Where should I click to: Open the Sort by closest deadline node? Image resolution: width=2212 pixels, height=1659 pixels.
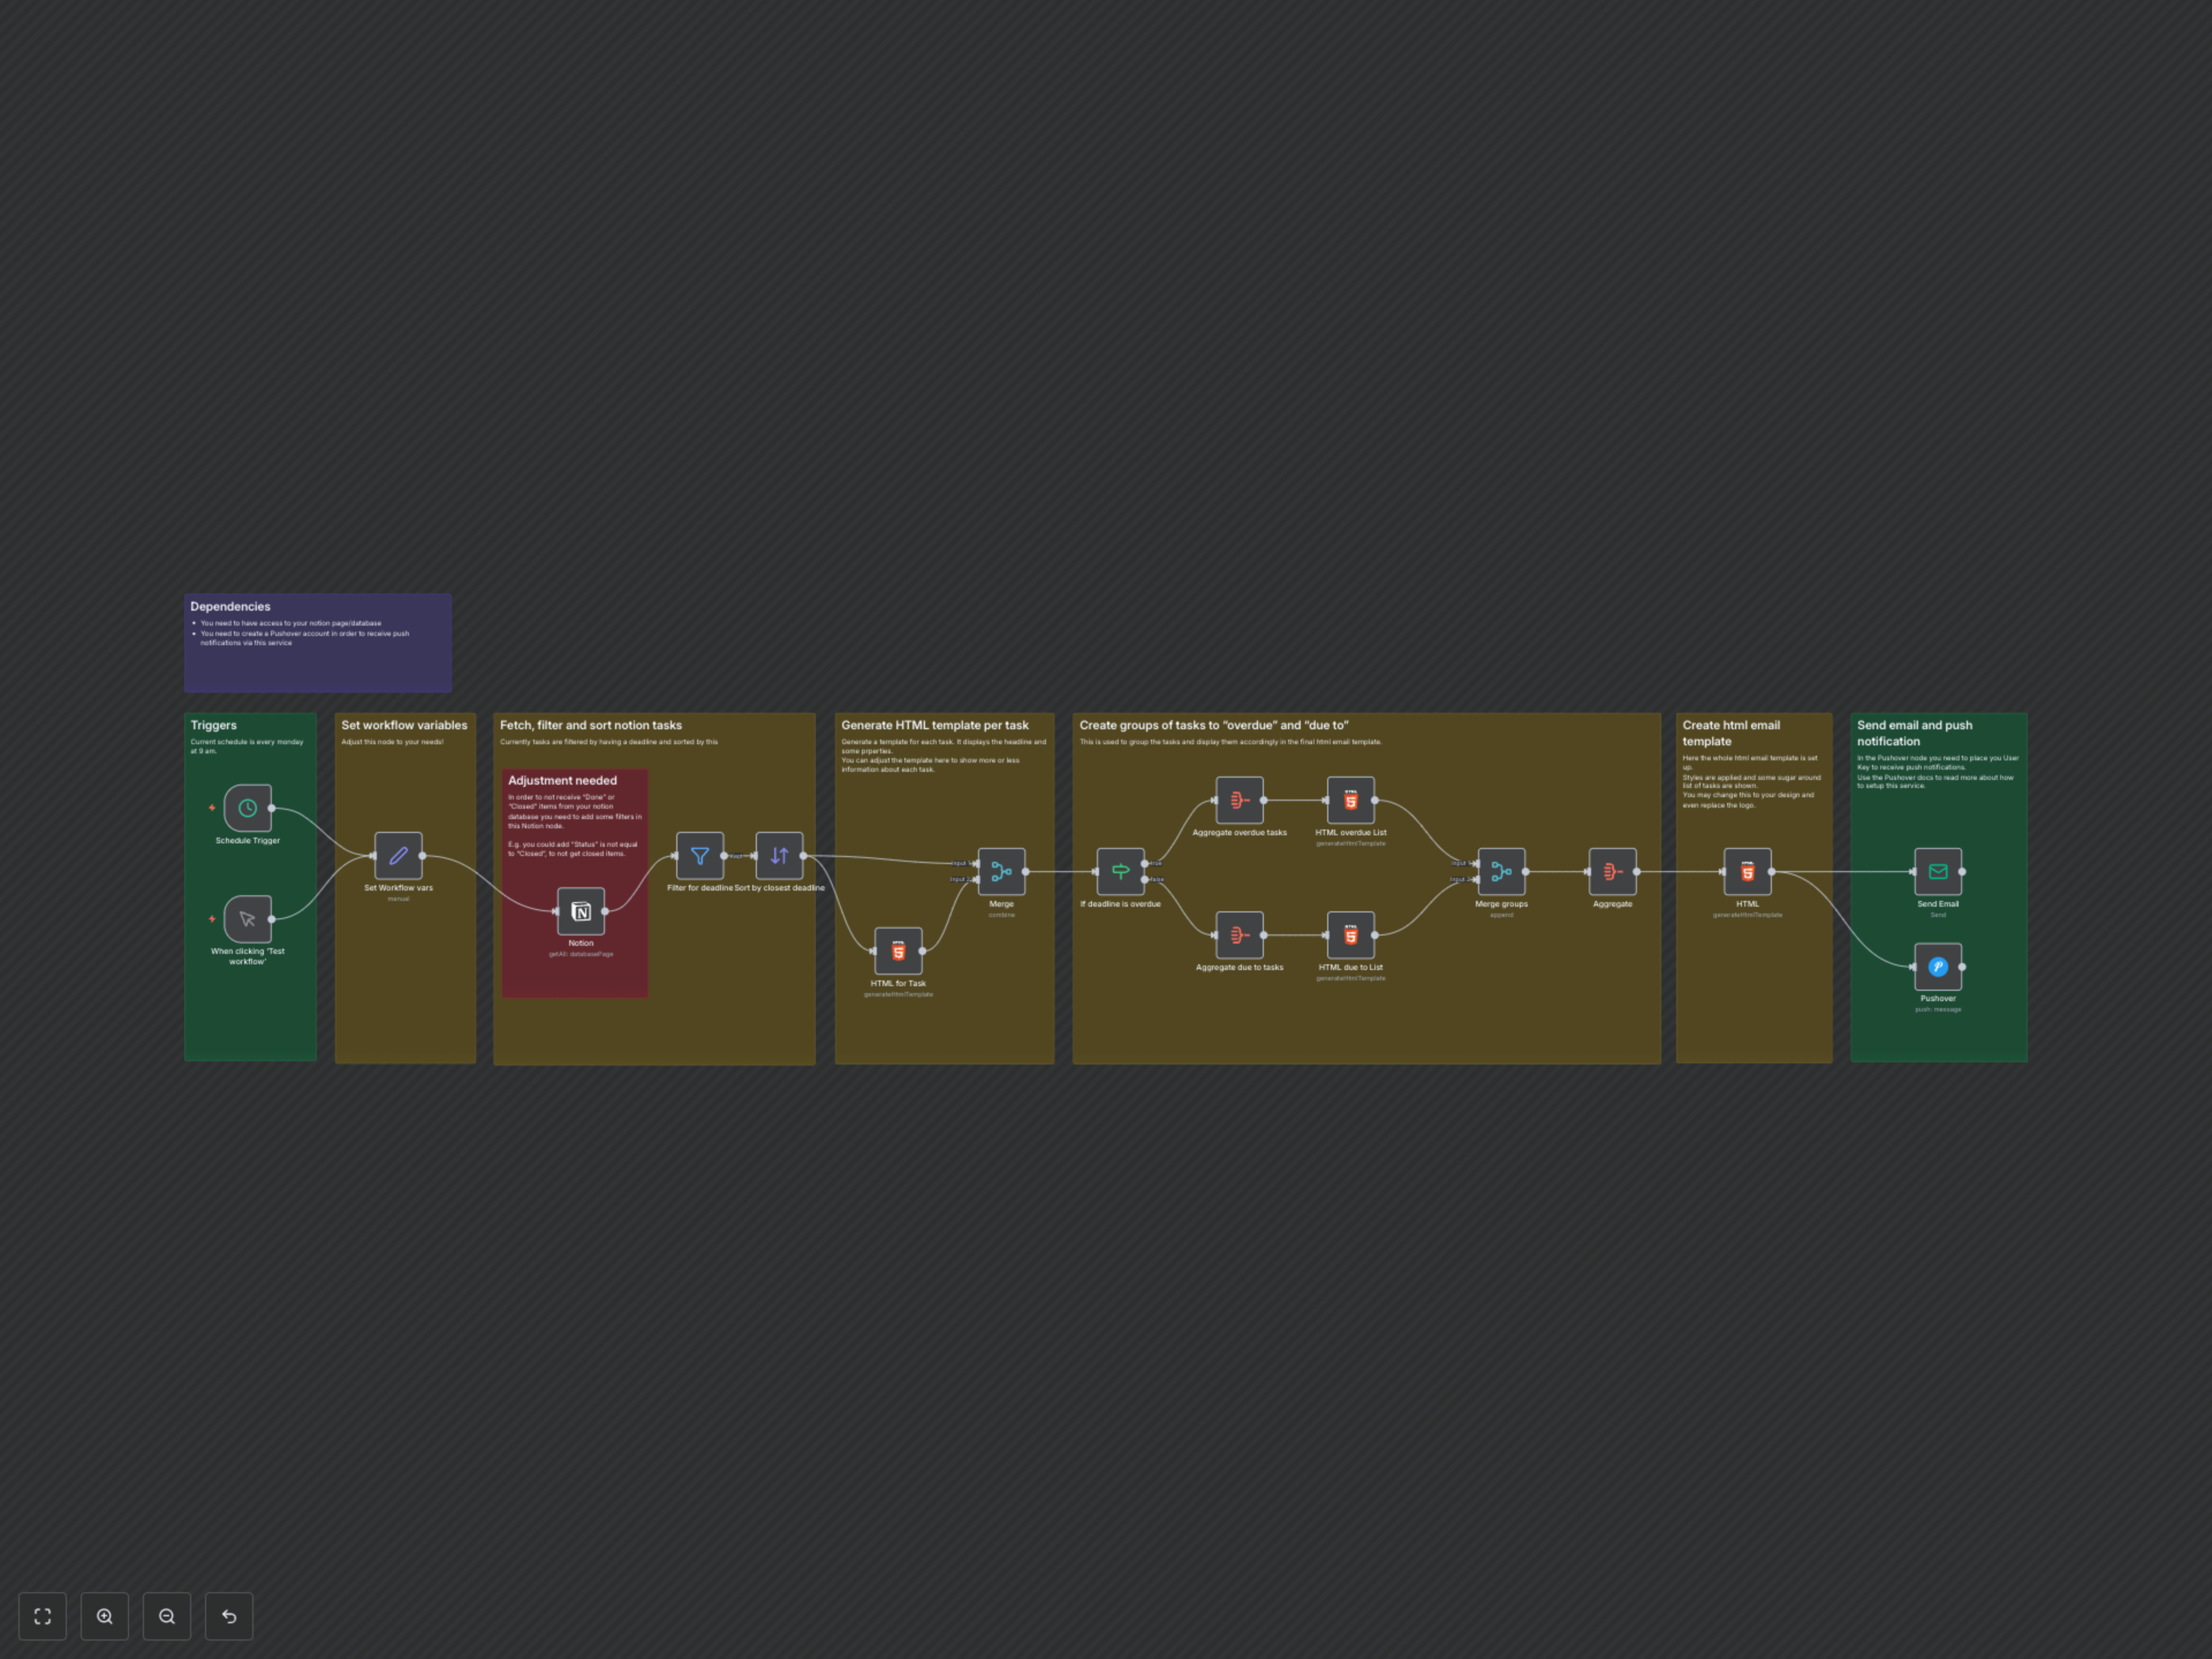[x=779, y=856]
